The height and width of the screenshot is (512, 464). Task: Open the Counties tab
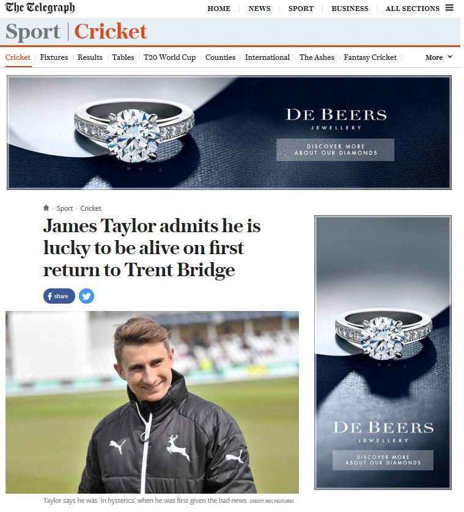(x=220, y=57)
